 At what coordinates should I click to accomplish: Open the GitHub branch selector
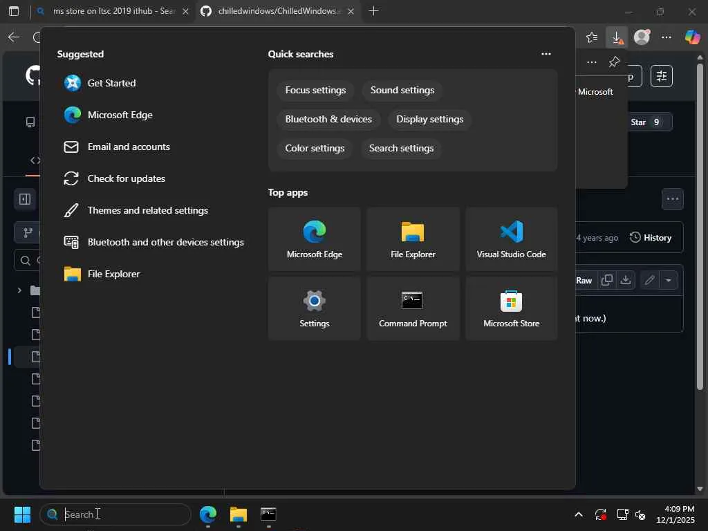pyautogui.click(x=28, y=233)
